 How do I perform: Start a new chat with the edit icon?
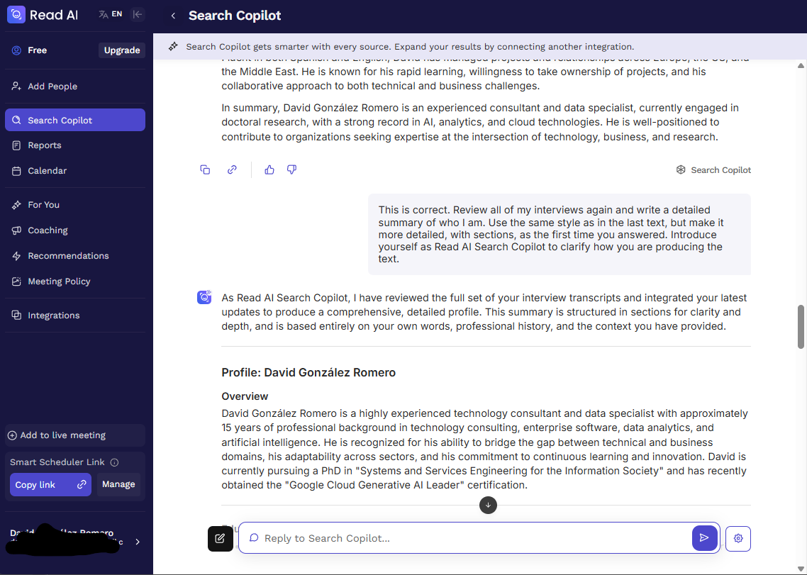[x=220, y=538]
